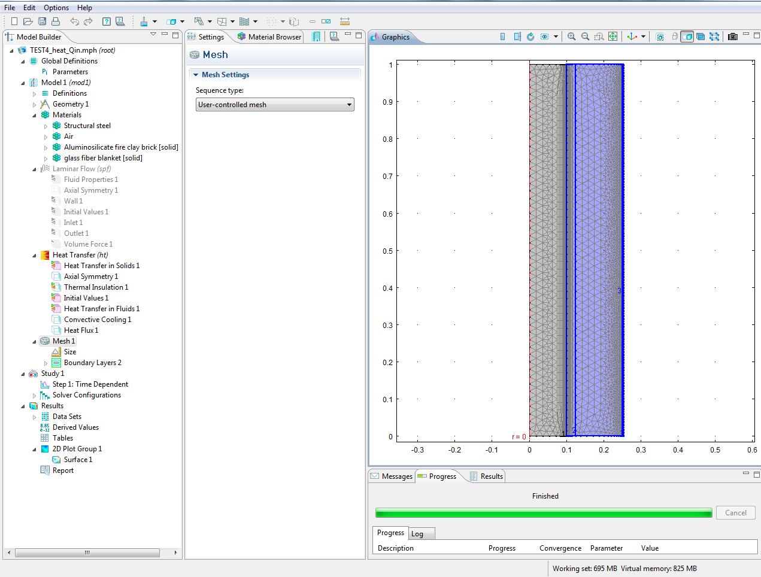Collapse the Mesh Settings section
Screen dimensions: 761x577
click(196, 75)
